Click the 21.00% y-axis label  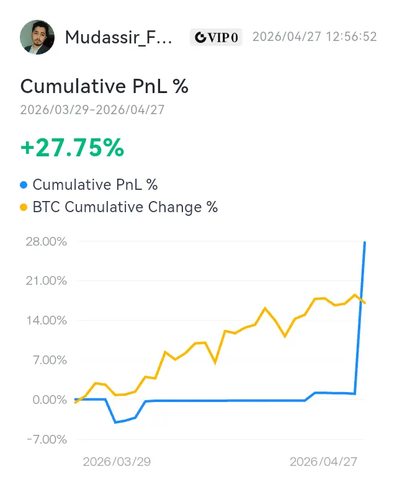pyautogui.click(x=45, y=281)
